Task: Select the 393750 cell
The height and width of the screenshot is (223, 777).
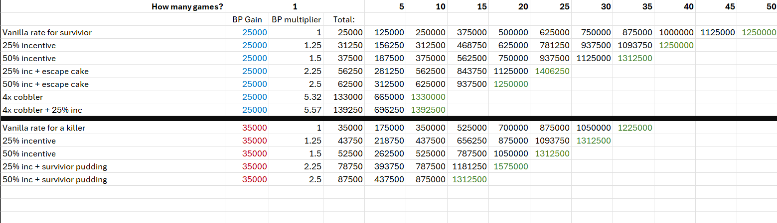Action: coord(385,166)
